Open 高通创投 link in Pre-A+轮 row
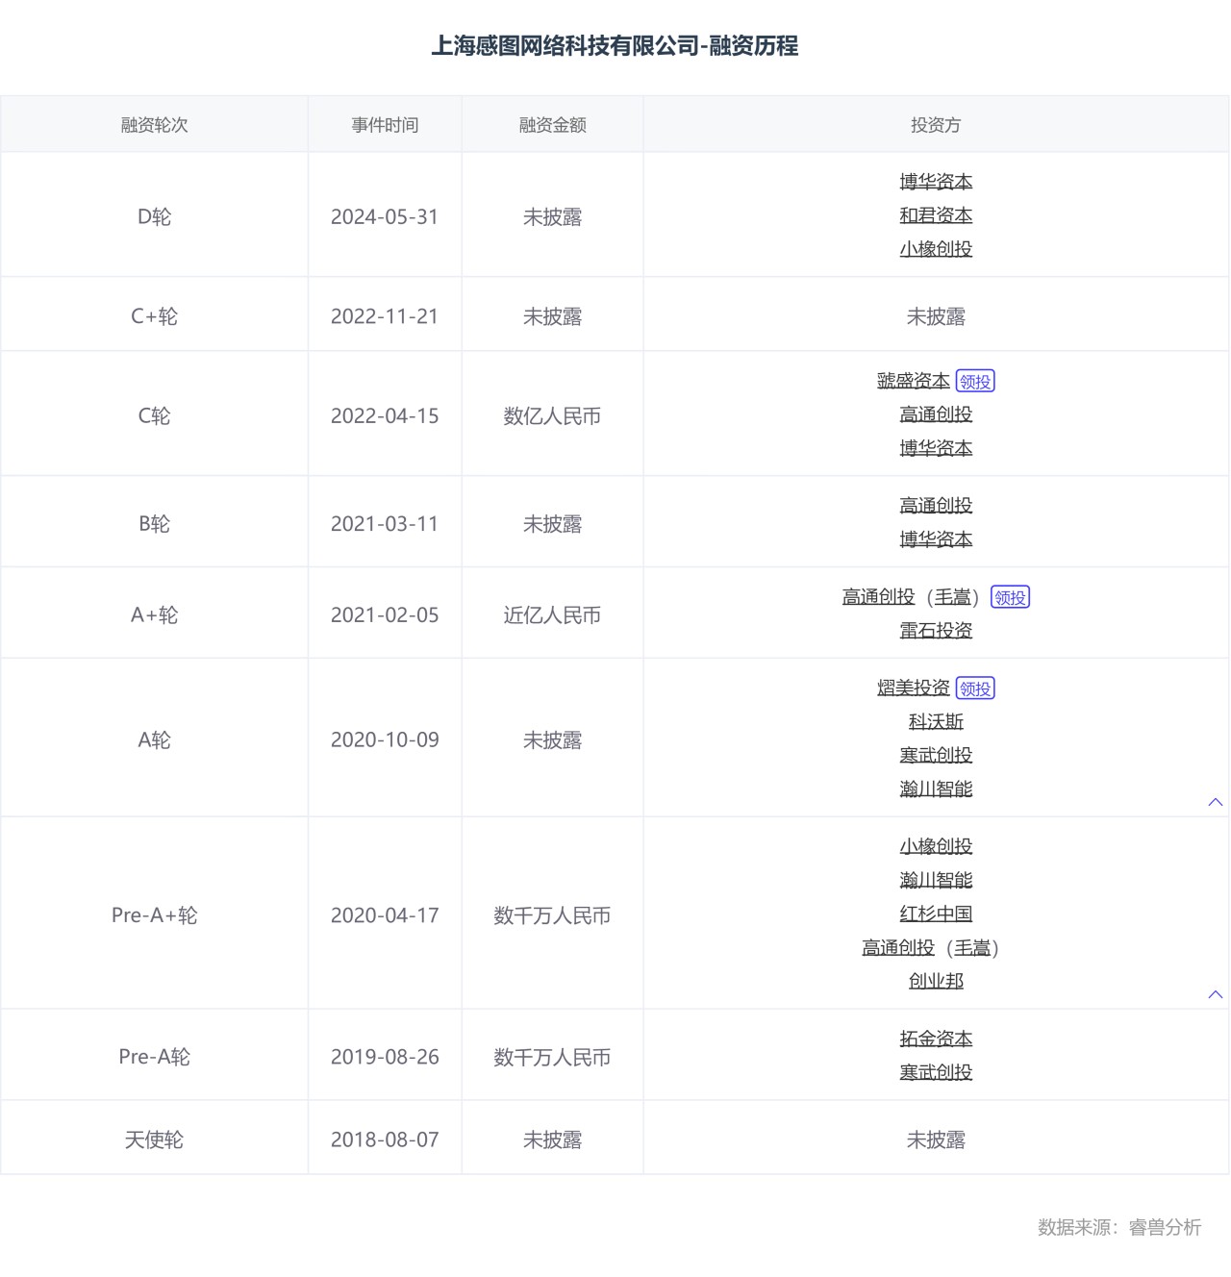The width and height of the screenshot is (1231, 1277). (898, 948)
